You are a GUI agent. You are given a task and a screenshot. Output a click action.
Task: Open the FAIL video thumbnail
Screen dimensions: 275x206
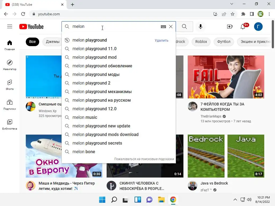pos(226,77)
